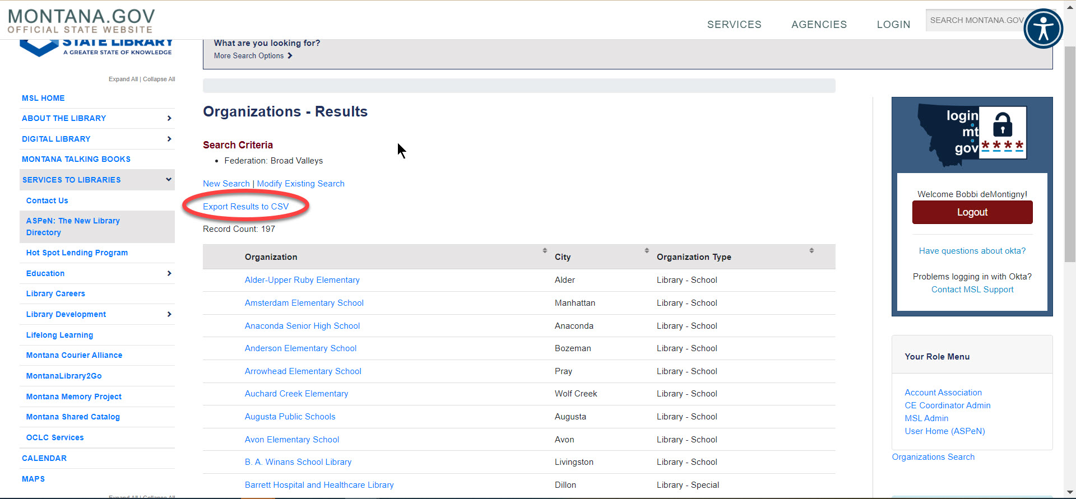Screen dimensions: 1076x499
Task: Collapse Services to Libraries section chevron
Action: click(x=168, y=179)
